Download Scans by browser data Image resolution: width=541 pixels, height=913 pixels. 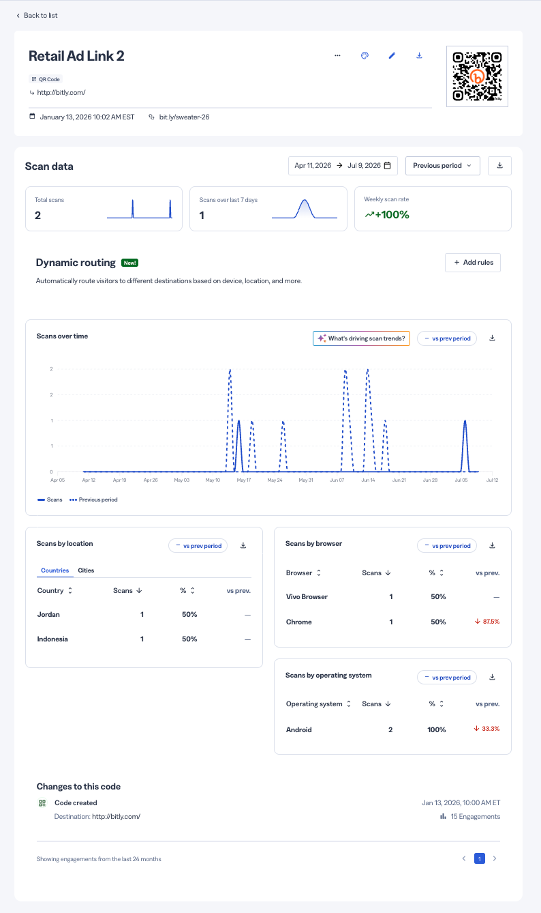click(493, 545)
